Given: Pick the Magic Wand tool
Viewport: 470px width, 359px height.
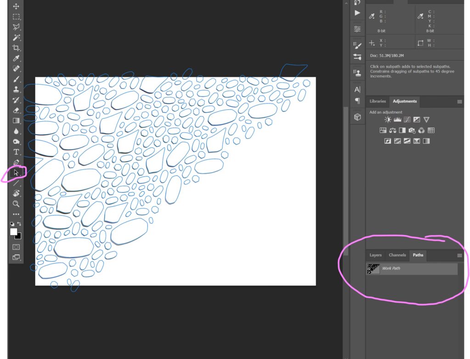Looking at the screenshot, I should (16, 37).
